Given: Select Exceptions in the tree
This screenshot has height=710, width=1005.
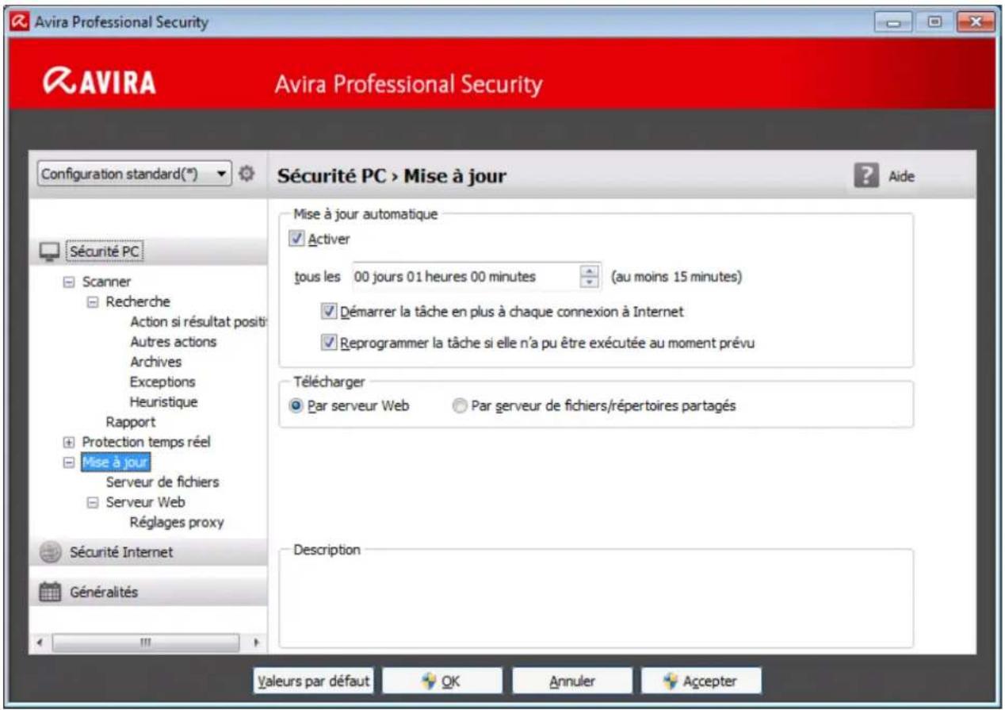Looking at the screenshot, I should pos(162,382).
